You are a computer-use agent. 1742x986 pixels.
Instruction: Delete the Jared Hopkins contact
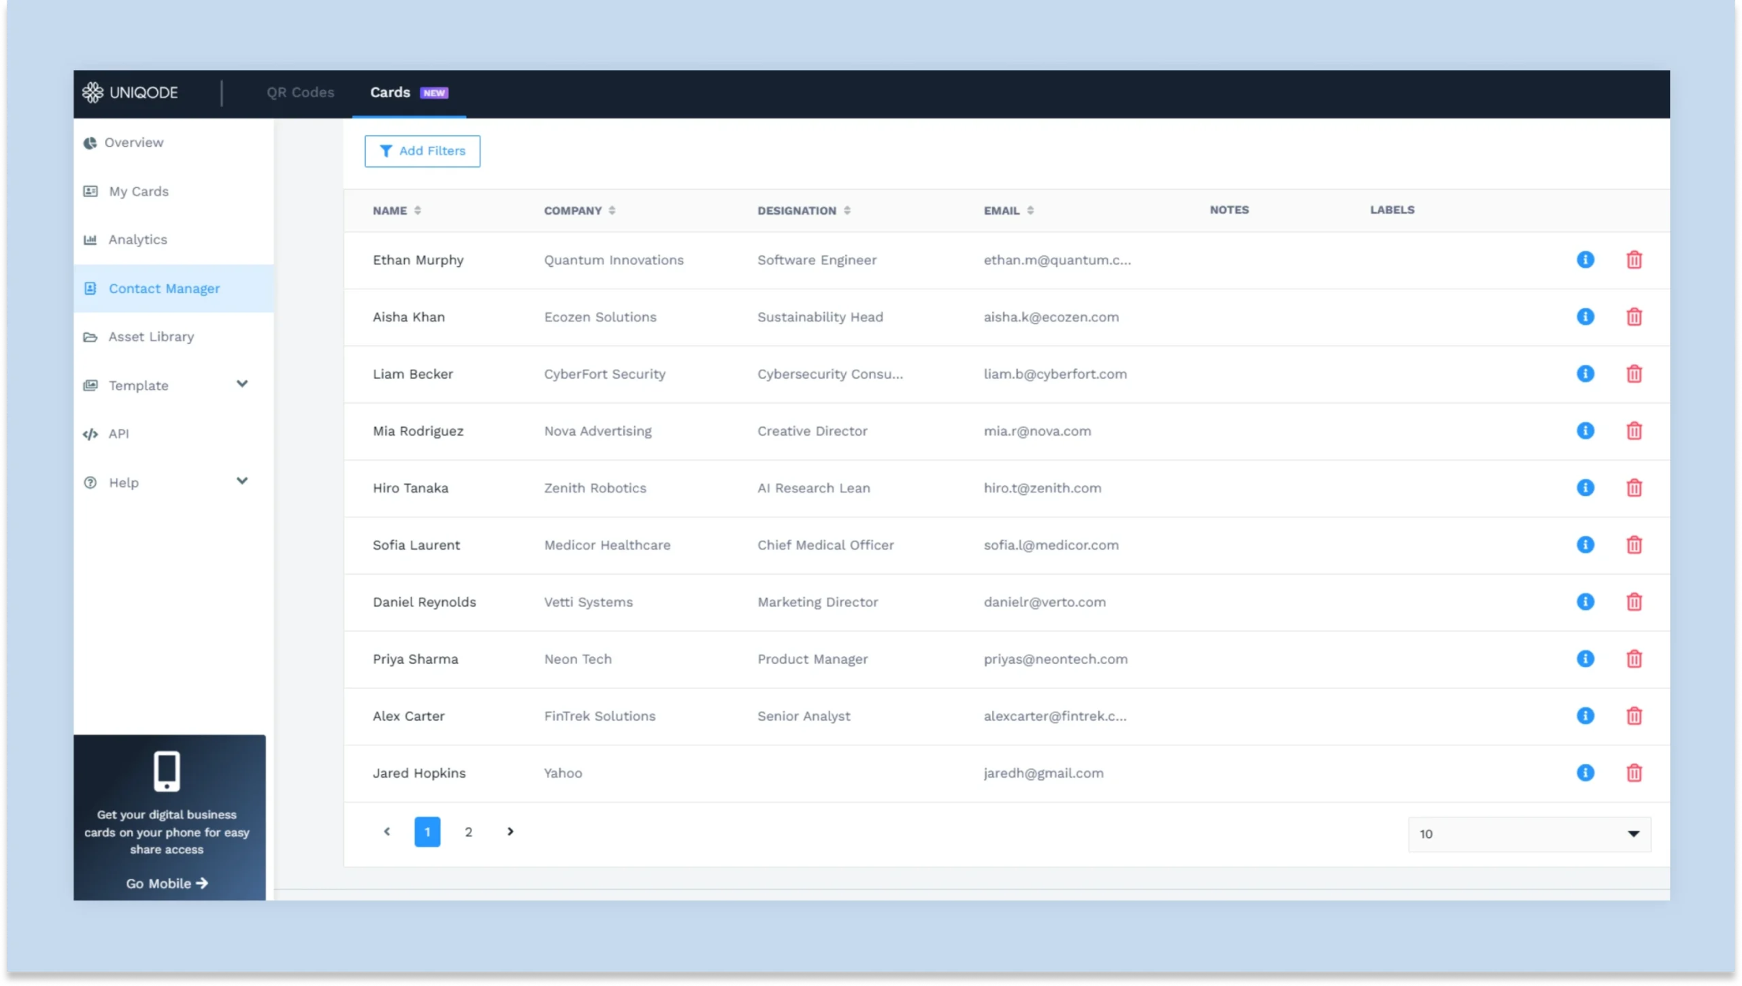click(1634, 773)
